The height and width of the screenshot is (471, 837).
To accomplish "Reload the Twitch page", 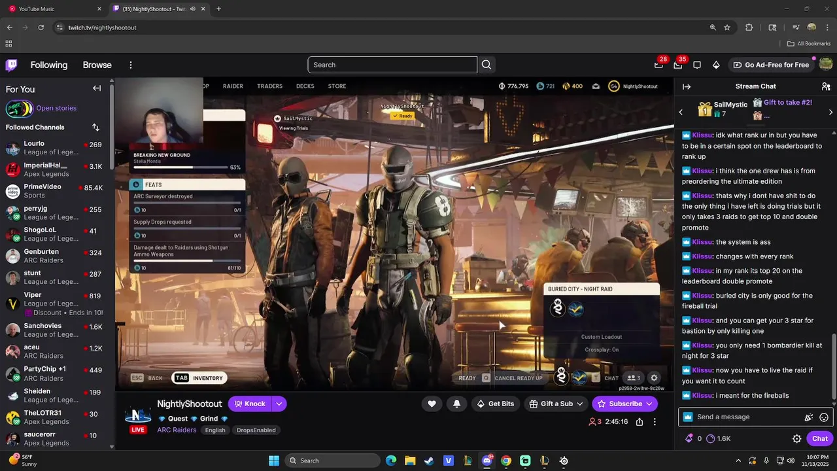I will point(41,27).
